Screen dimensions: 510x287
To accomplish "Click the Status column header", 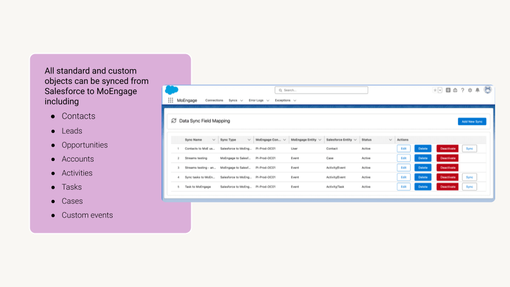I will [x=367, y=140].
